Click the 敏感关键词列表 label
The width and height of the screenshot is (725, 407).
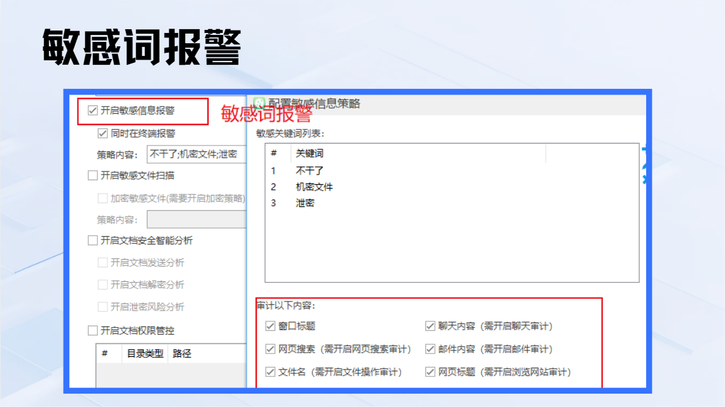click(290, 133)
